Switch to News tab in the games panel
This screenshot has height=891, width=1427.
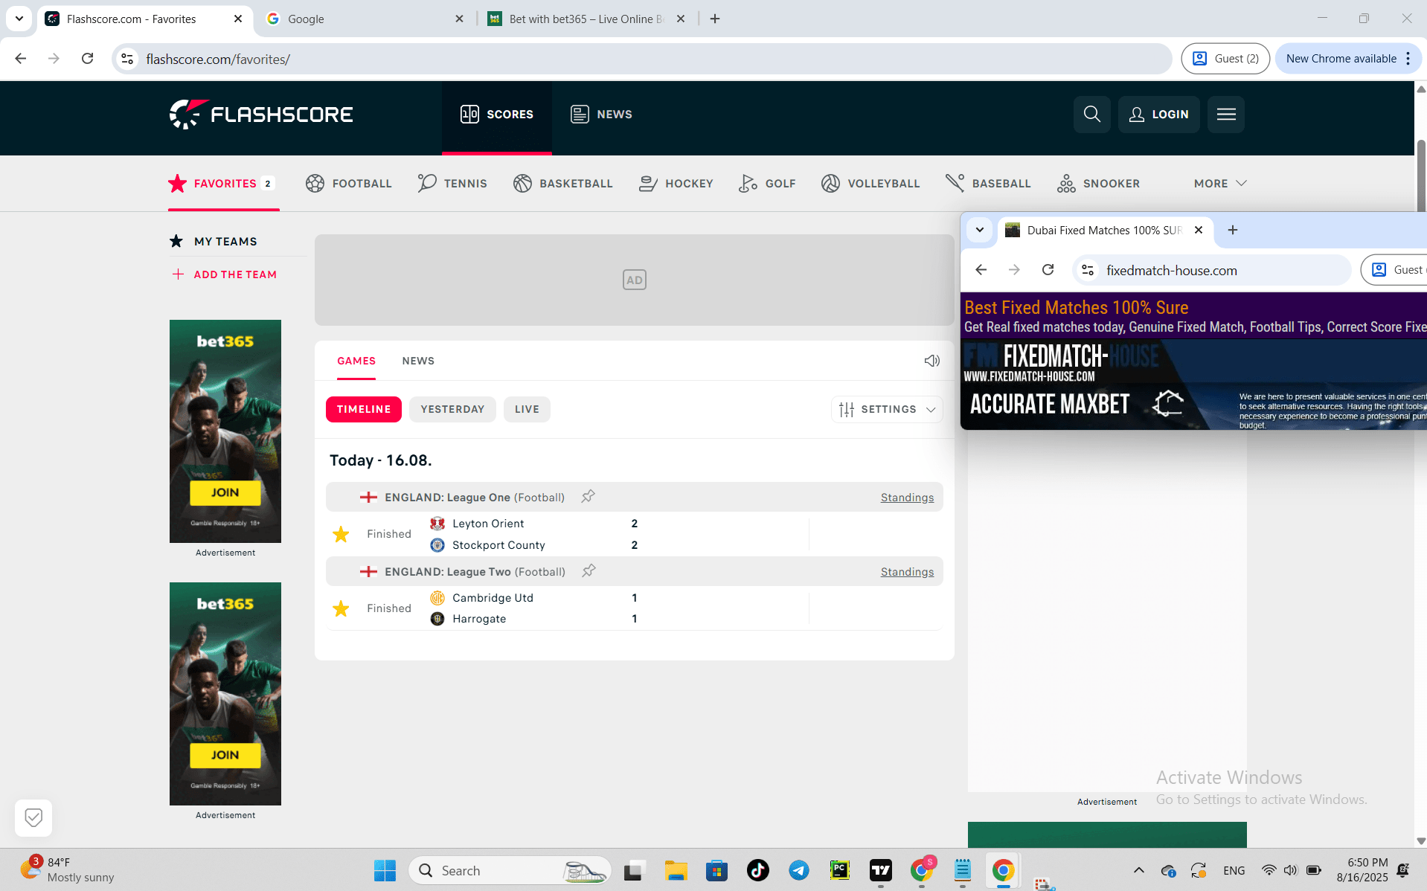click(x=418, y=361)
